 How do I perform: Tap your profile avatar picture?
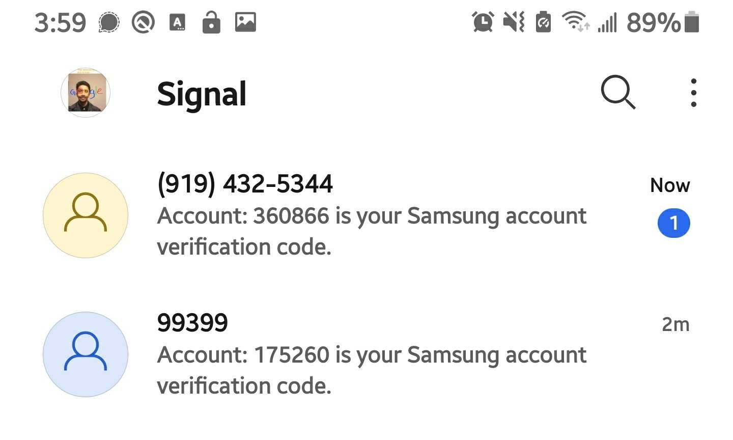(85, 92)
